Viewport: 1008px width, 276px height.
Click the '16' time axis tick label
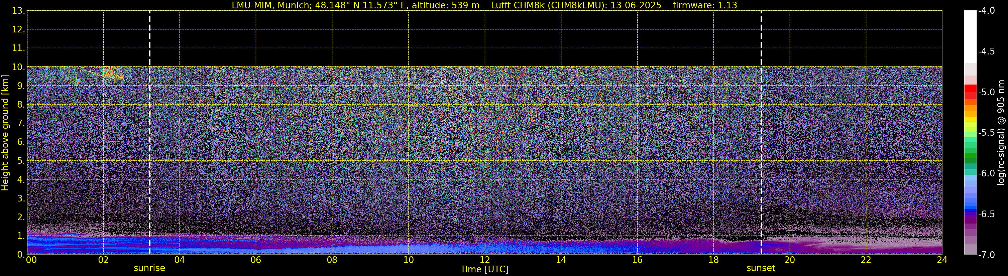click(x=638, y=260)
